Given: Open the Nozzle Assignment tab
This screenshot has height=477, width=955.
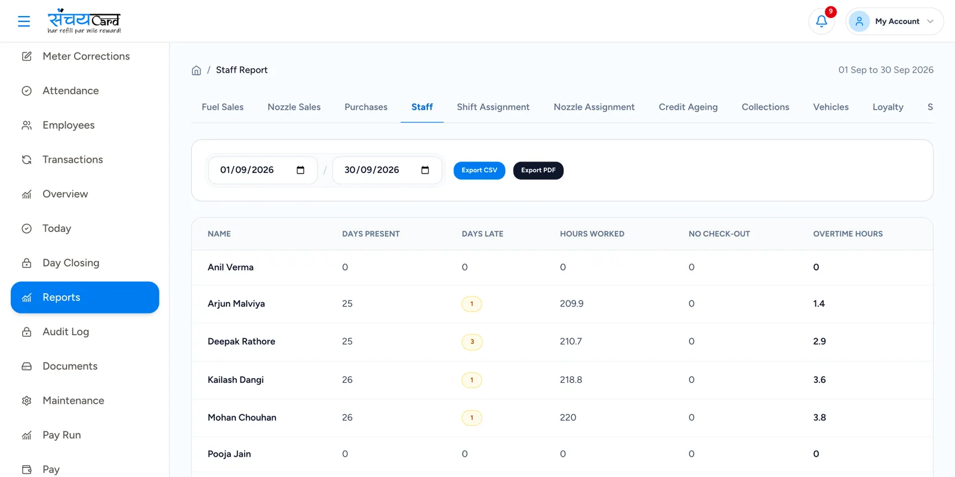Looking at the screenshot, I should (x=594, y=107).
